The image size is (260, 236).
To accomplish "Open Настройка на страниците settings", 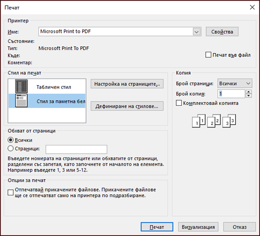I will [x=127, y=84].
